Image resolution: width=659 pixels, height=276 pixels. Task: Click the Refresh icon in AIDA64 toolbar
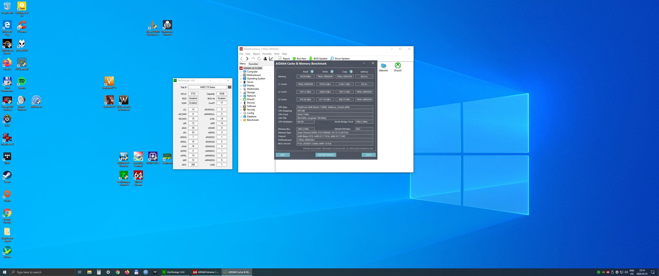[259, 58]
